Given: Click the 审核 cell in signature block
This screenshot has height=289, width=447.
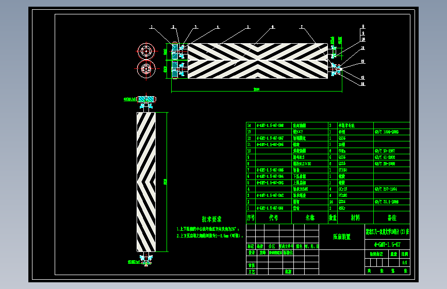Looking at the screenshot, I should click(252, 265).
